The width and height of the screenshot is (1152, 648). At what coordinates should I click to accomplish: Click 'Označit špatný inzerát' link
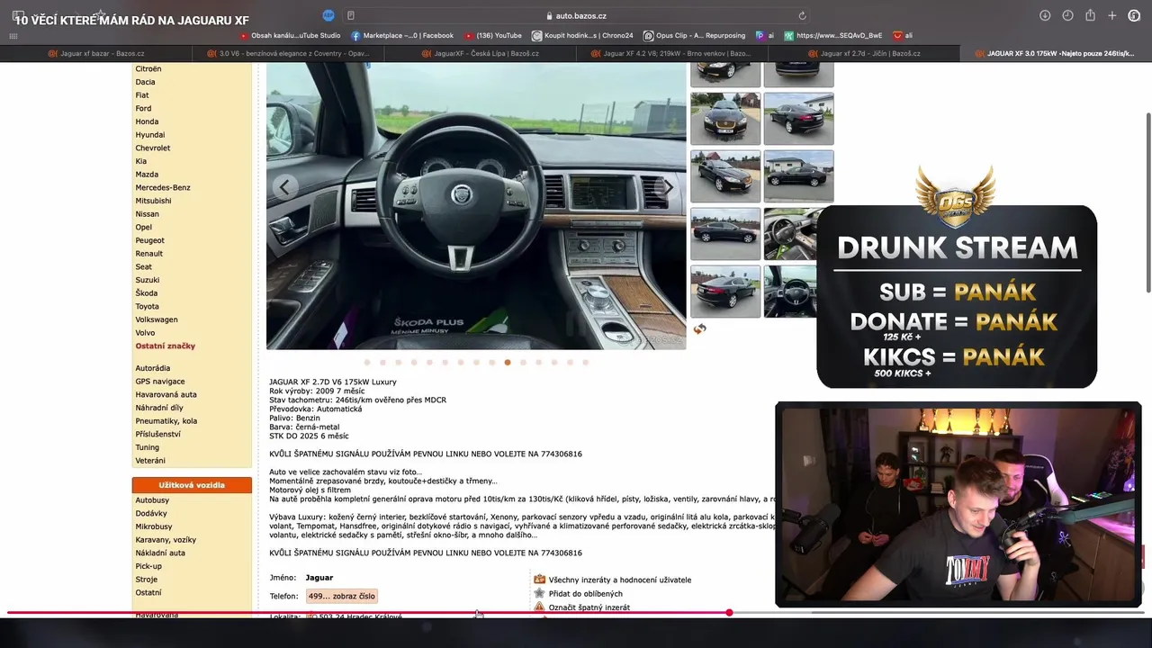pos(589,607)
